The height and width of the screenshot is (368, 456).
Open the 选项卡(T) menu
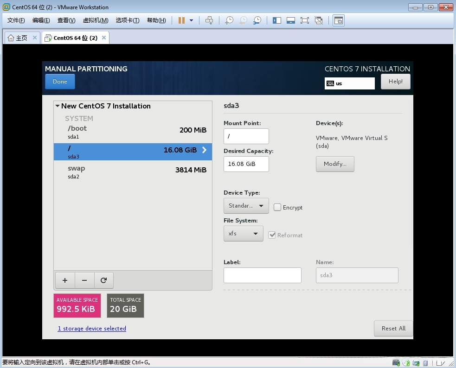128,20
